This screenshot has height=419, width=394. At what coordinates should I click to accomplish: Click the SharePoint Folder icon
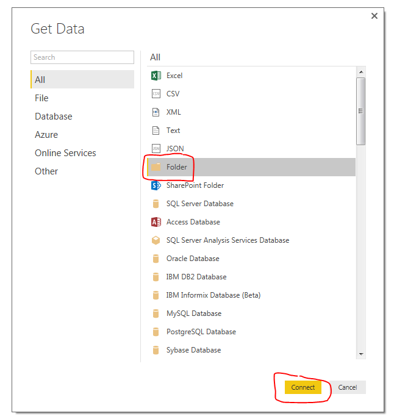[156, 185]
